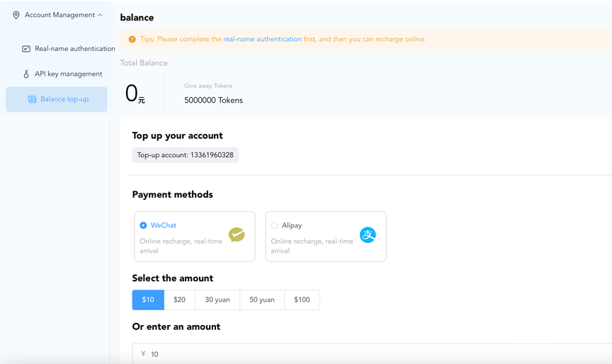Click the Real-name authentication ID card icon
The height and width of the screenshot is (364, 612).
click(26, 49)
